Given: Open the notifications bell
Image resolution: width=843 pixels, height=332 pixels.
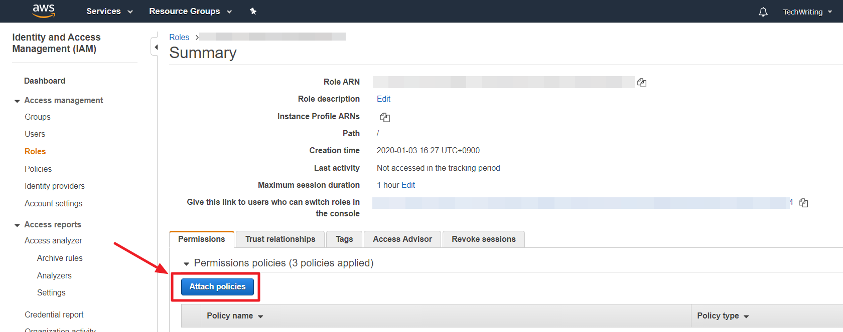Looking at the screenshot, I should coord(763,12).
